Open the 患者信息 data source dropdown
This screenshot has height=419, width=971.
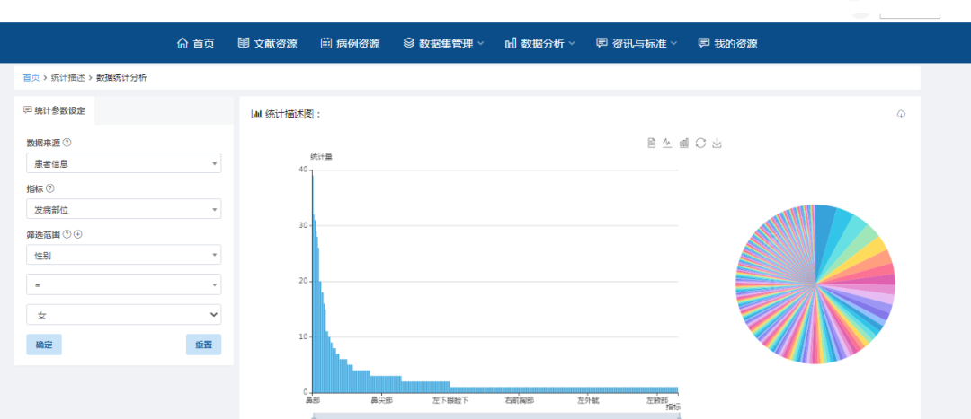coord(123,163)
